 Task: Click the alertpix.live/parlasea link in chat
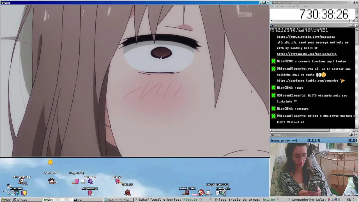point(306,37)
